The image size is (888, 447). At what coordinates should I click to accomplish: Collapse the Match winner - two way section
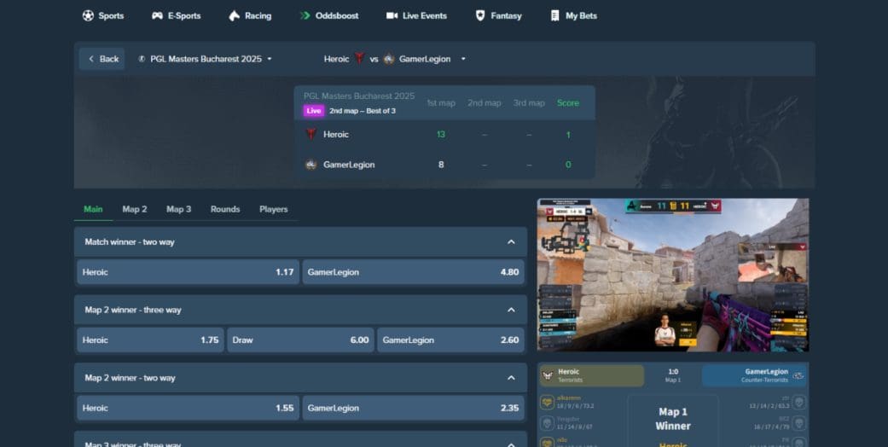511,242
